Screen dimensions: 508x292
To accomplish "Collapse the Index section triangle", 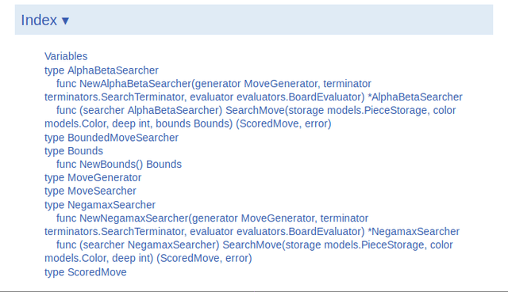I will [x=65, y=21].
